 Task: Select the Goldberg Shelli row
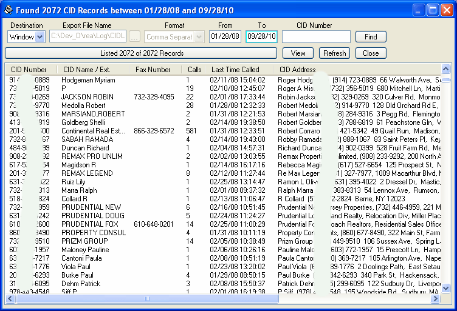tap(223, 122)
